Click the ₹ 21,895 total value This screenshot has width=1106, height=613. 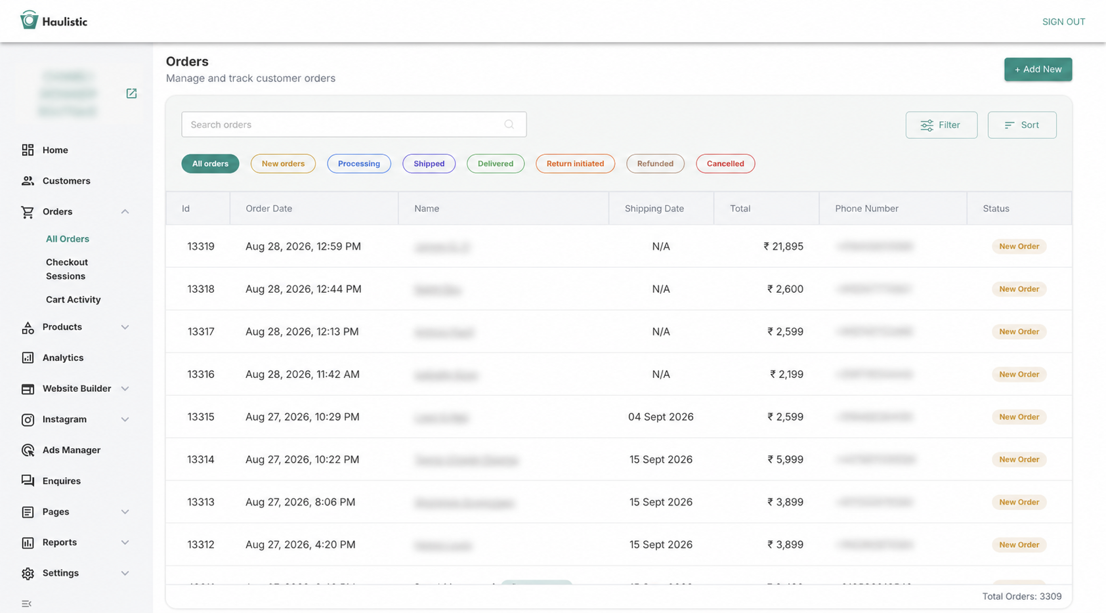(784, 246)
